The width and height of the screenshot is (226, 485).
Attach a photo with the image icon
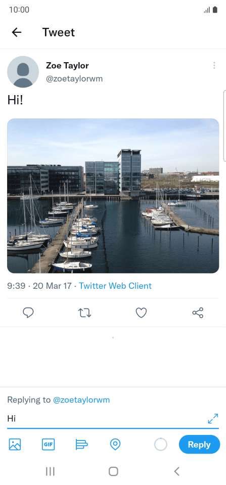coord(15,445)
